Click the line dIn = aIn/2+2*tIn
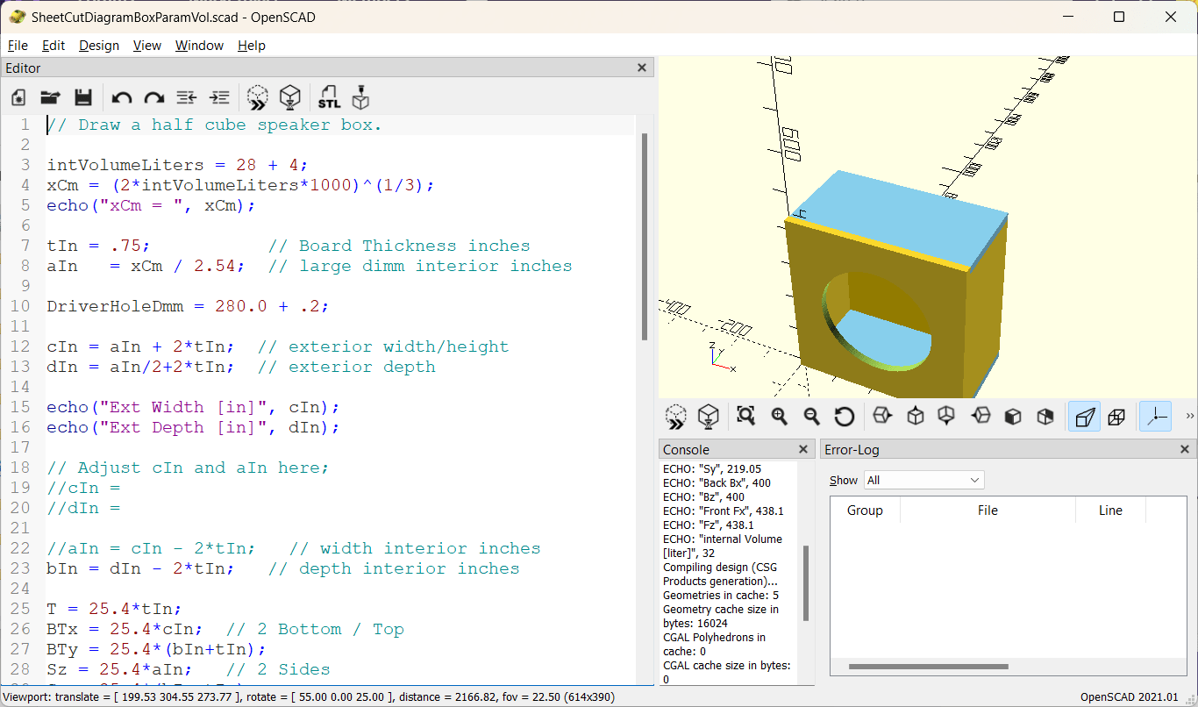The width and height of the screenshot is (1198, 707). coord(140,367)
